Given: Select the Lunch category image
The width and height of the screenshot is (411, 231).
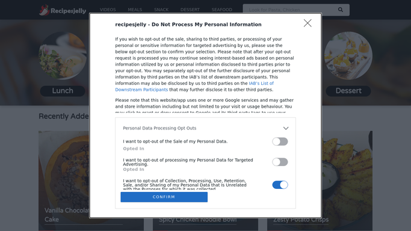Looking at the screenshot, I should pyautogui.click(x=63, y=56).
